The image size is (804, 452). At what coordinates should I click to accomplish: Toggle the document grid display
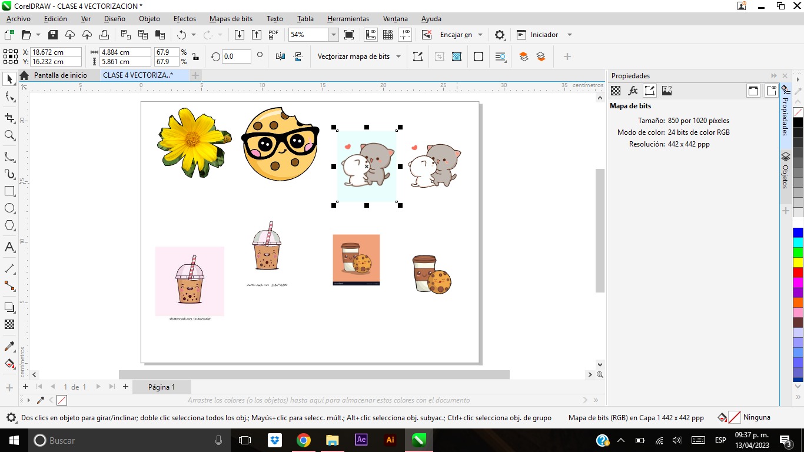(x=388, y=35)
